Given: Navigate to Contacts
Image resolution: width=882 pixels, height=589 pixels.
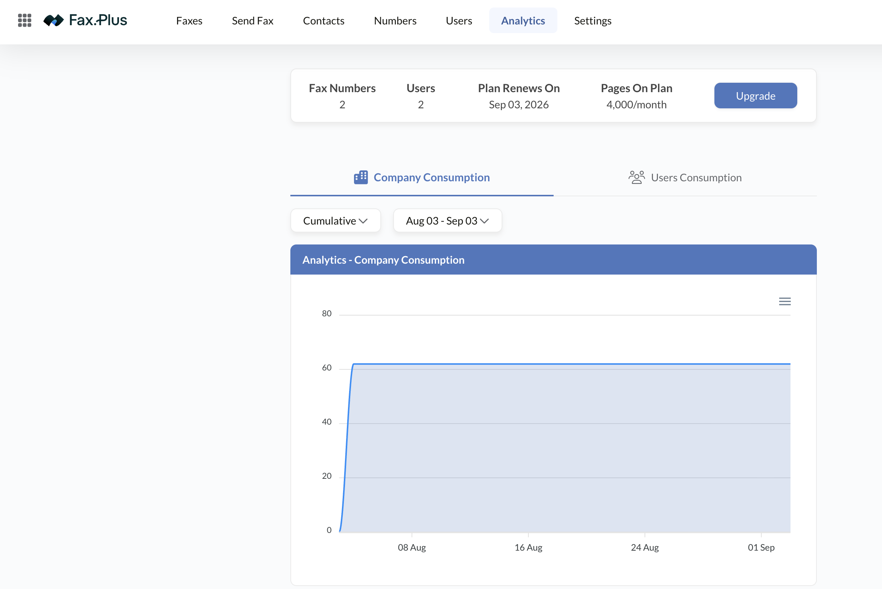Looking at the screenshot, I should pos(324,21).
